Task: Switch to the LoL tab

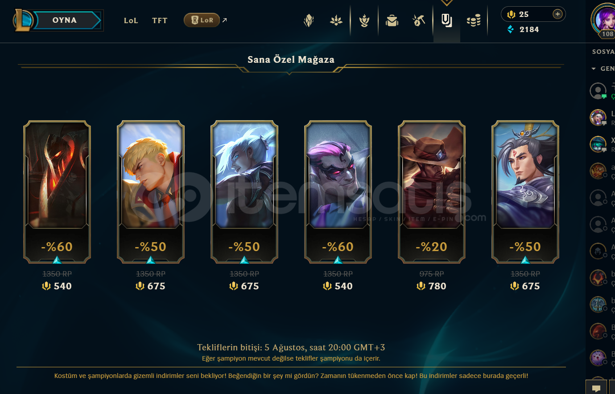Action: [x=131, y=20]
